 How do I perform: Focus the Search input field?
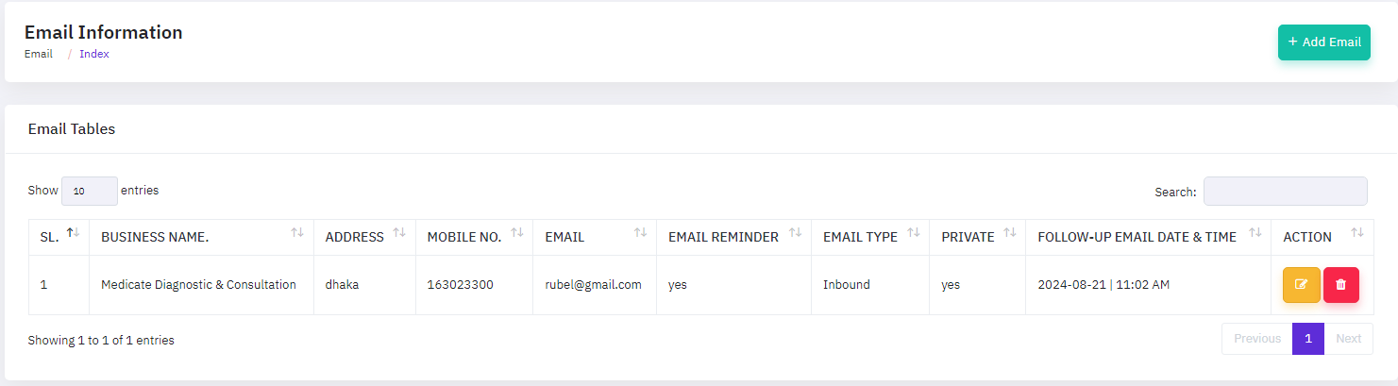(x=1285, y=191)
